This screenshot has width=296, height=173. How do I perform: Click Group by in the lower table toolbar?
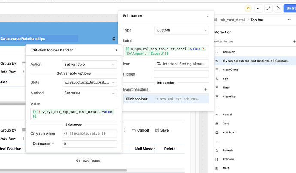(9, 130)
